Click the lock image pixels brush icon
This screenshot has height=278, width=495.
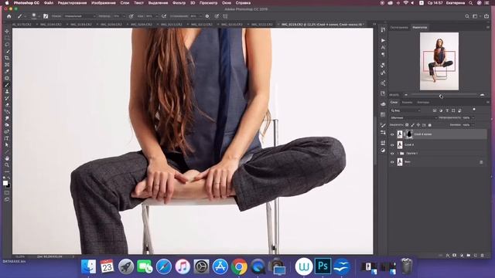click(x=412, y=125)
